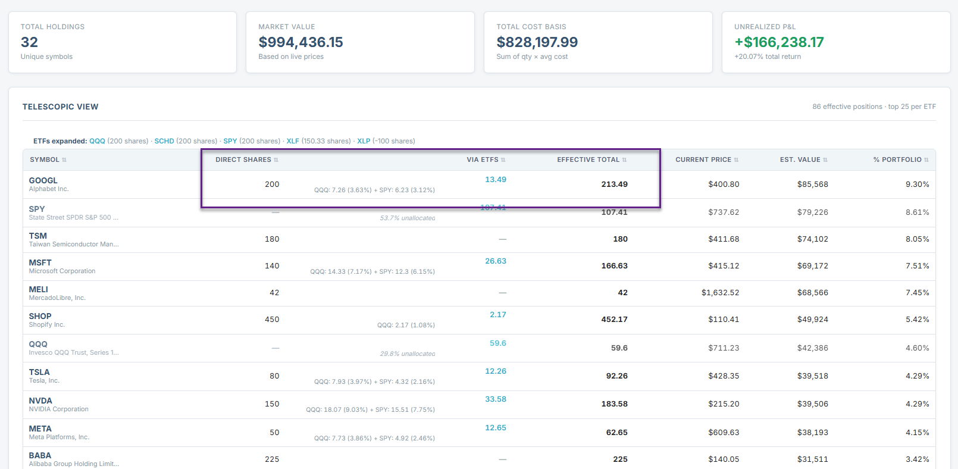The image size is (958, 469).
Task: Click NVDA breakdown 'QQQ: 18.07 (9.03%)' text
Action: [x=337, y=410]
